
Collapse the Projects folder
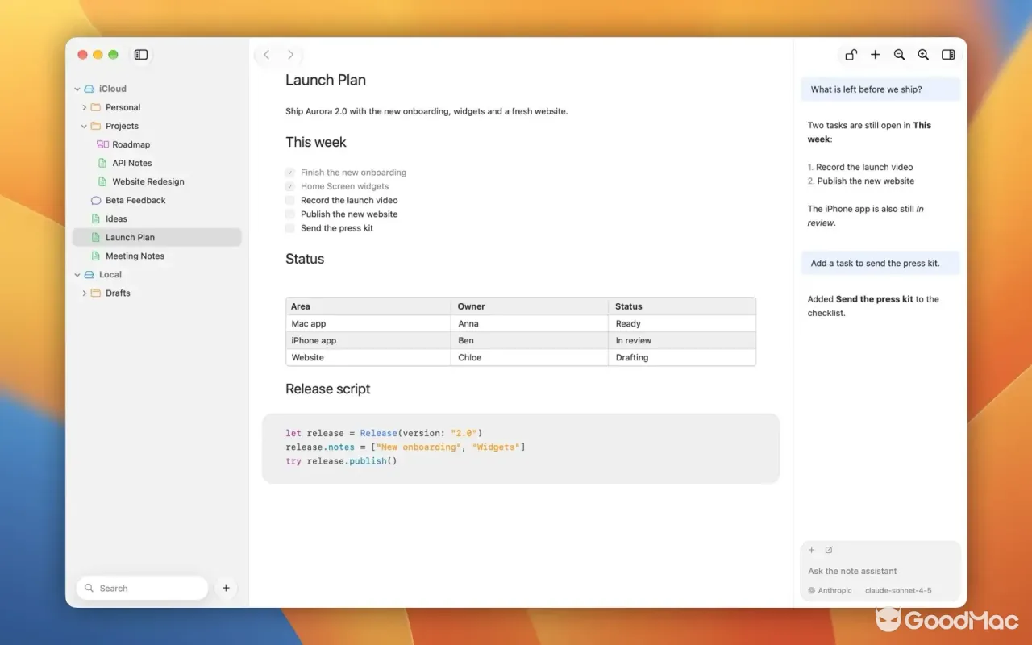click(84, 126)
